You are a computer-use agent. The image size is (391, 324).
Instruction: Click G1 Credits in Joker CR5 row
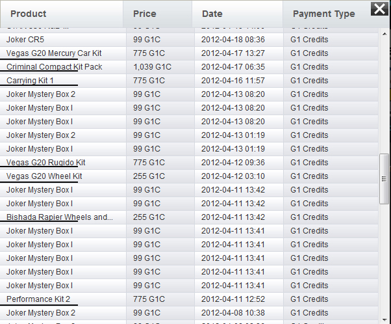(309, 40)
